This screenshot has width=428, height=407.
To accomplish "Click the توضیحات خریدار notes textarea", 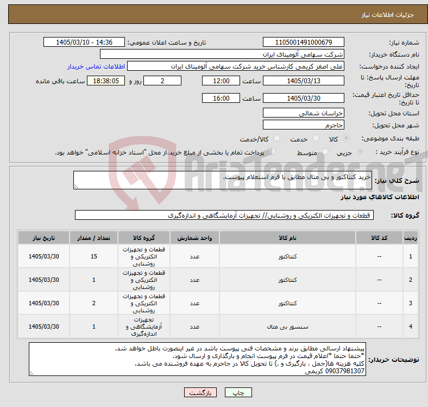I will click(x=197, y=359).
